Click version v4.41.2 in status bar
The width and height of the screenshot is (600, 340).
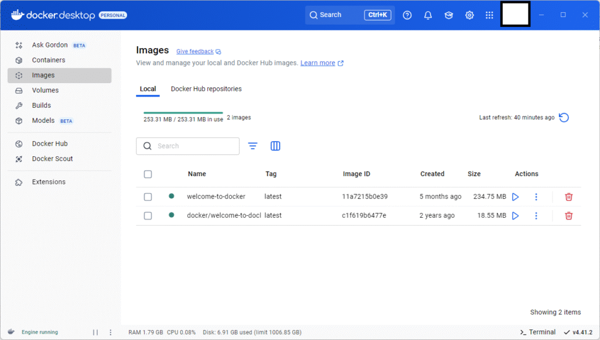pyautogui.click(x=578, y=332)
